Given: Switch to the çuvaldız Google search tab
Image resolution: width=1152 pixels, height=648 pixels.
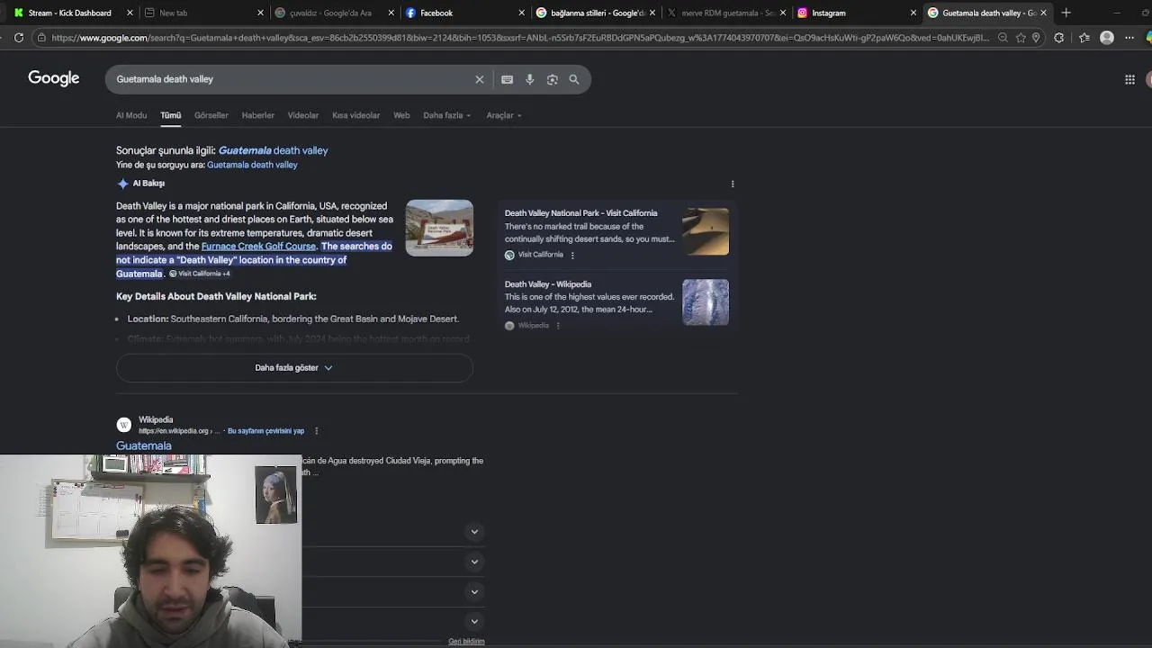Looking at the screenshot, I should click(333, 13).
